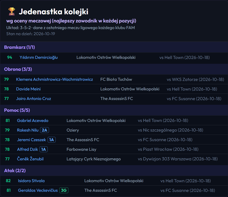Click rating 79 in Rakesh Nilu row
Viewport: 228px width, 197px height.
tap(7, 130)
